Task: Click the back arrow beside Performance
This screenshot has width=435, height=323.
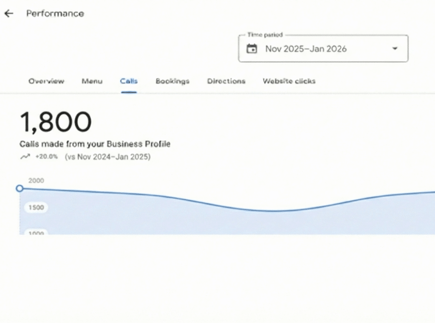Action: tap(8, 13)
